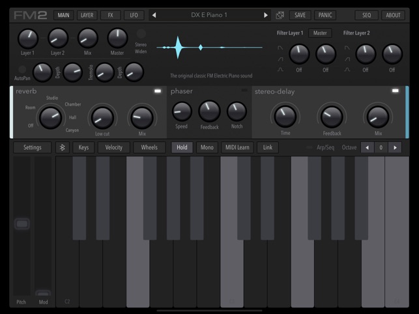Select low-pass shape for Filter Layer 2
This screenshot has width=419, height=314.
(347, 48)
